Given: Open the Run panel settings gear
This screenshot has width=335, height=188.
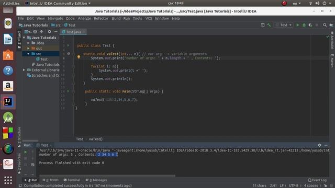Looking at the screenshot, I should 320,145.
